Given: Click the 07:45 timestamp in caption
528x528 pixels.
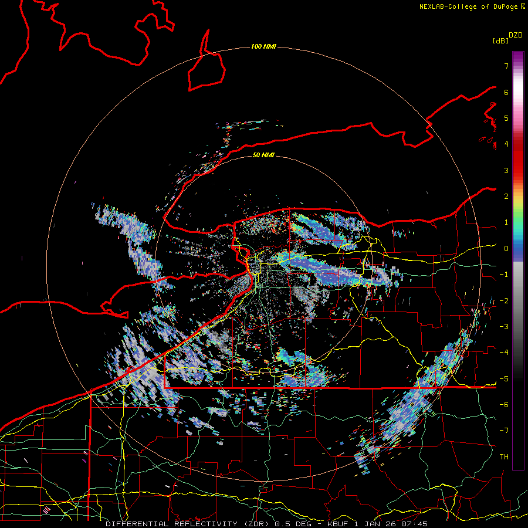Looking at the screenshot, I should tap(414, 524).
